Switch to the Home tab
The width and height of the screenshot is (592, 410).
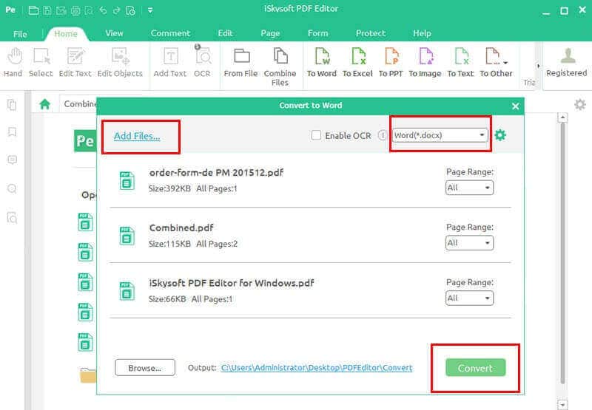point(66,33)
